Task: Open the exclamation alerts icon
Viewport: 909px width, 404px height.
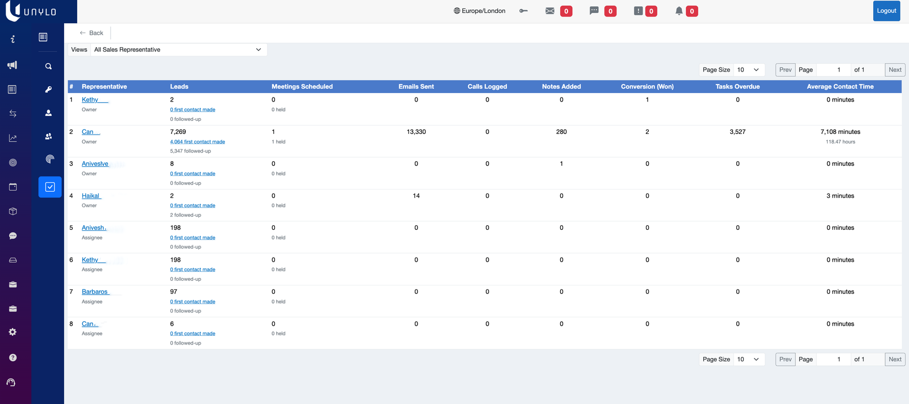Action: click(x=638, y=11)
